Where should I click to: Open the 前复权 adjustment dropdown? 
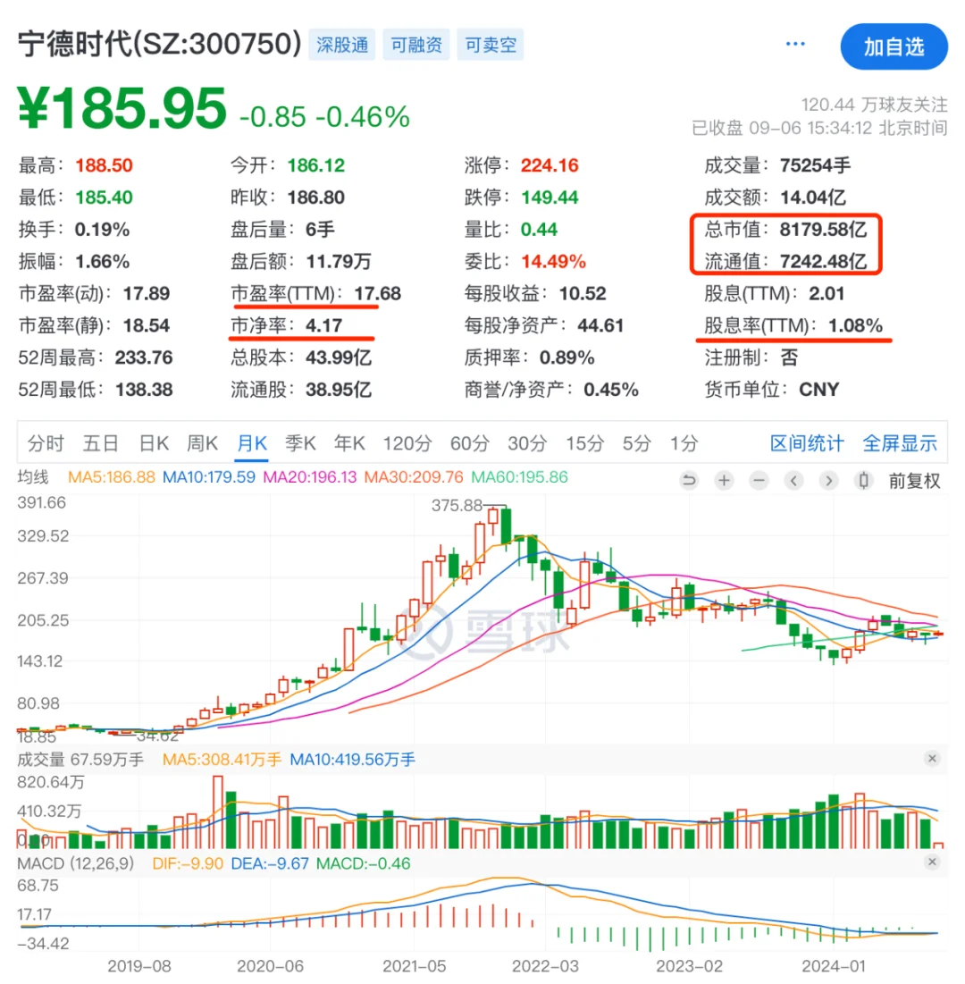pyautogui.click(x=914, y=482)
